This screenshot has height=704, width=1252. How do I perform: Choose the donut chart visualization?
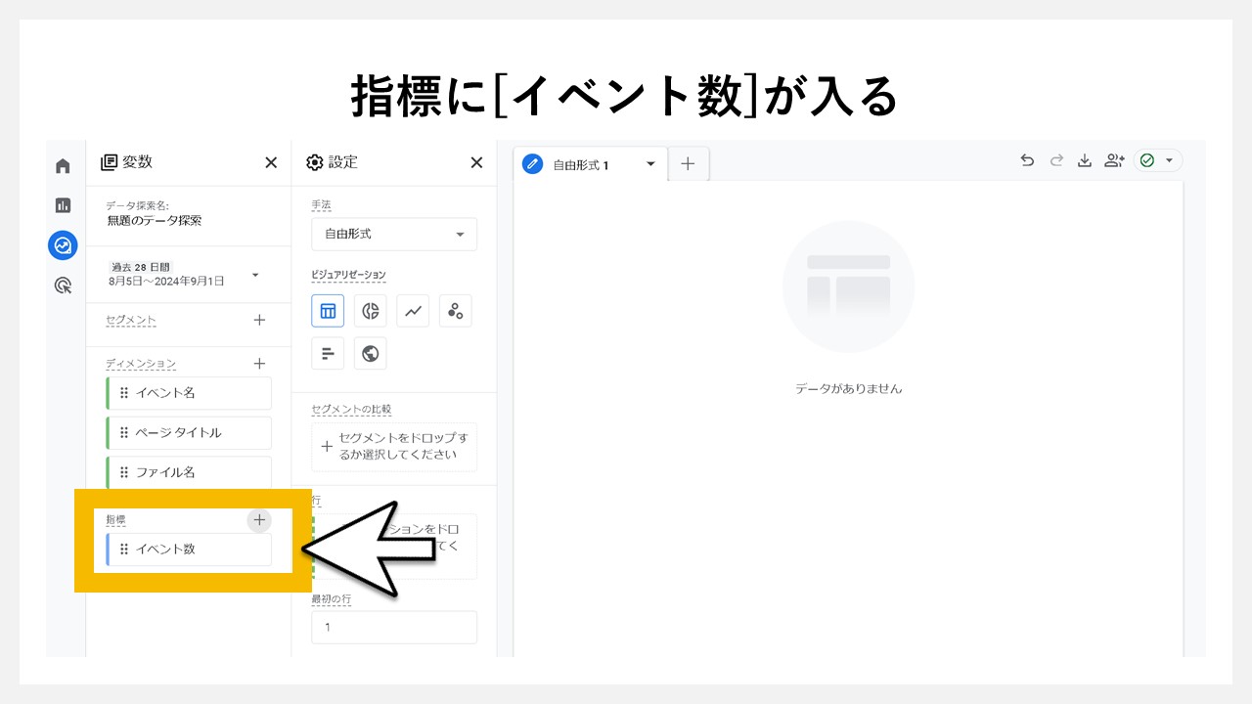pos(370,310)
